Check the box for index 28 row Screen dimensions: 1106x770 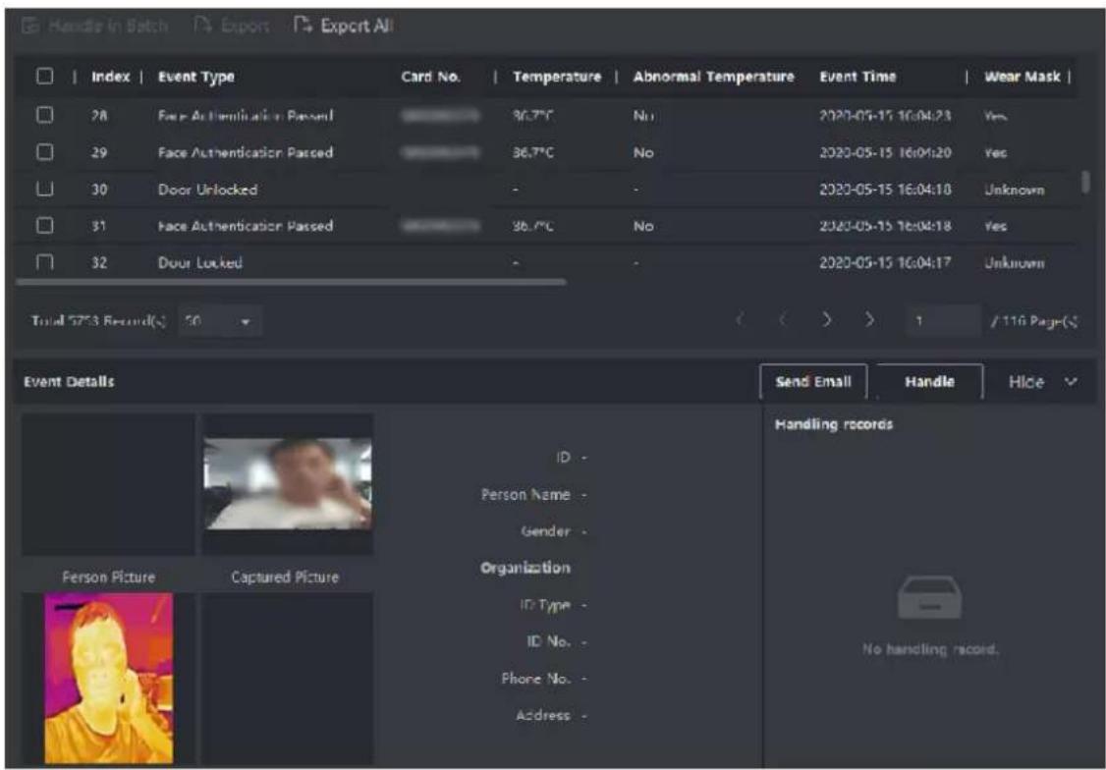click(44, 114)
